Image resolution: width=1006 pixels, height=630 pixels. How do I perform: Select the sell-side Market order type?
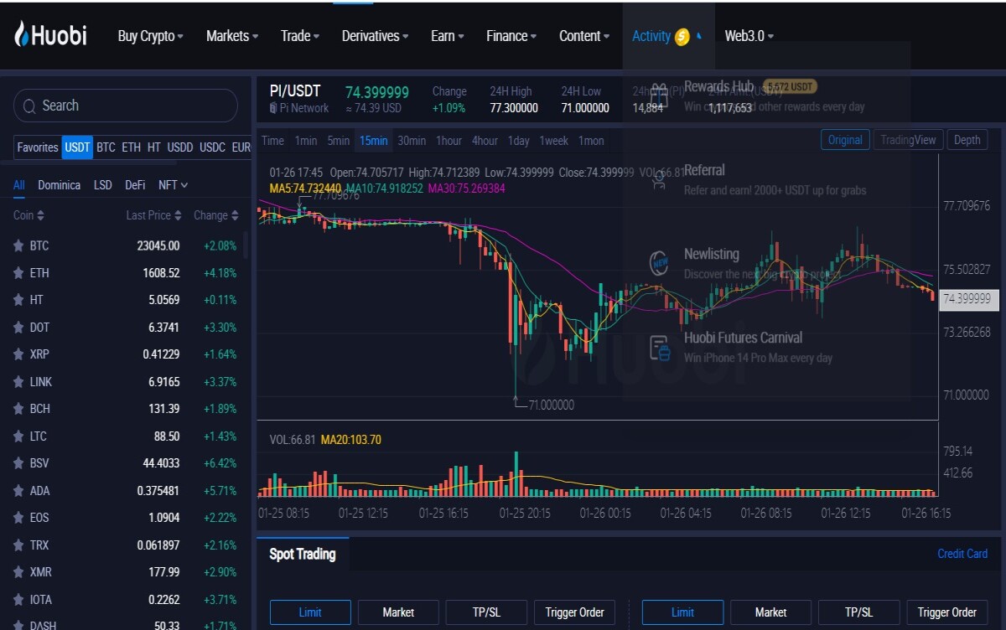click(770, 612)
